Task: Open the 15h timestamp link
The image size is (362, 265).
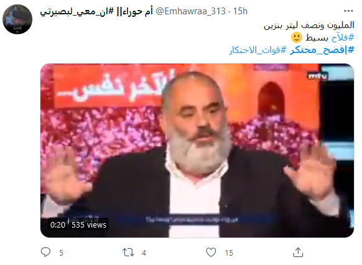Action: [x=240, y=11]
